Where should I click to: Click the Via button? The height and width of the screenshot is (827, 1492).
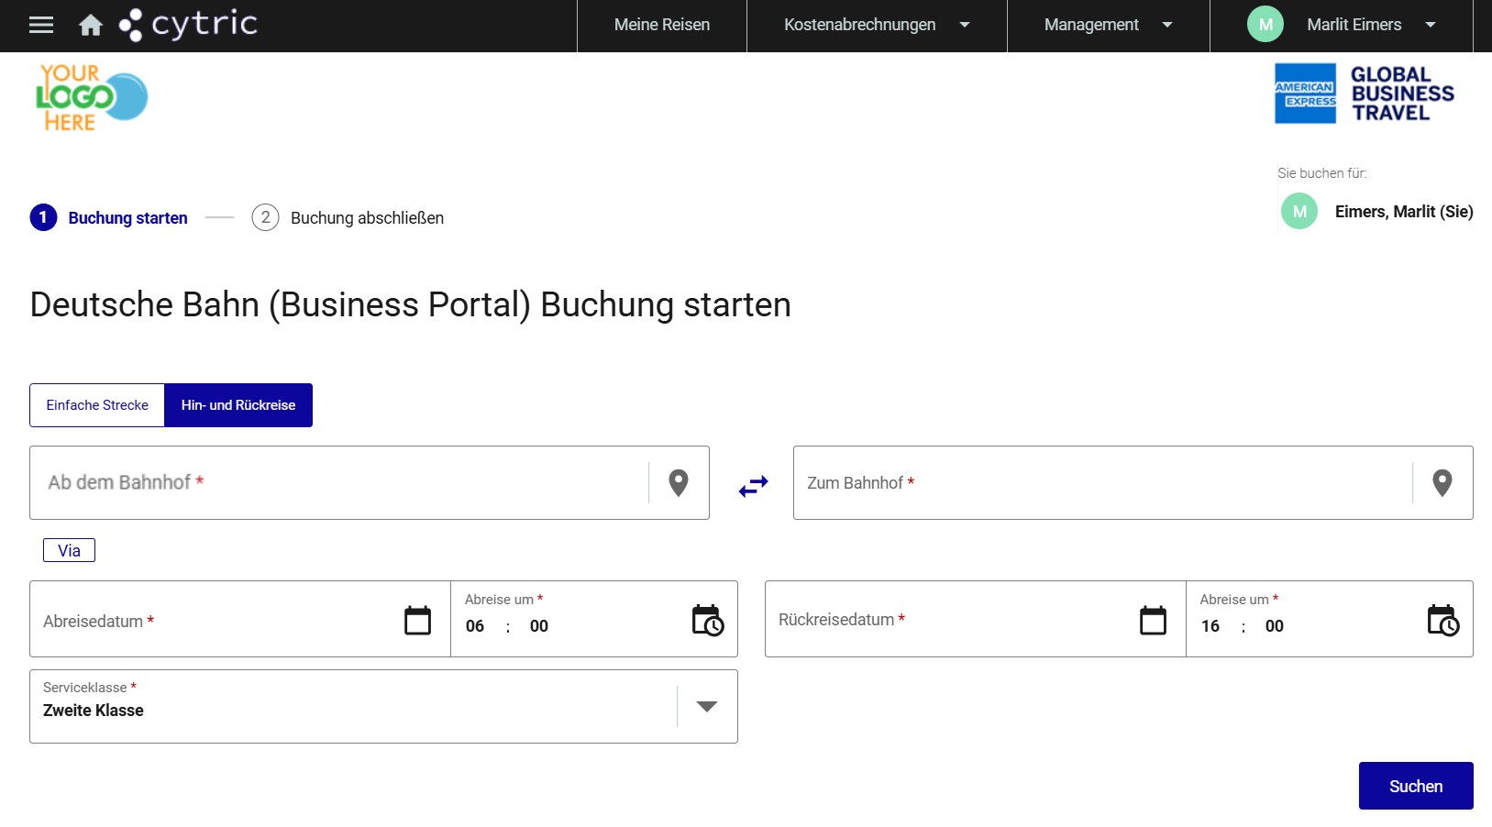pyautogui.click(x=69, y=550)
